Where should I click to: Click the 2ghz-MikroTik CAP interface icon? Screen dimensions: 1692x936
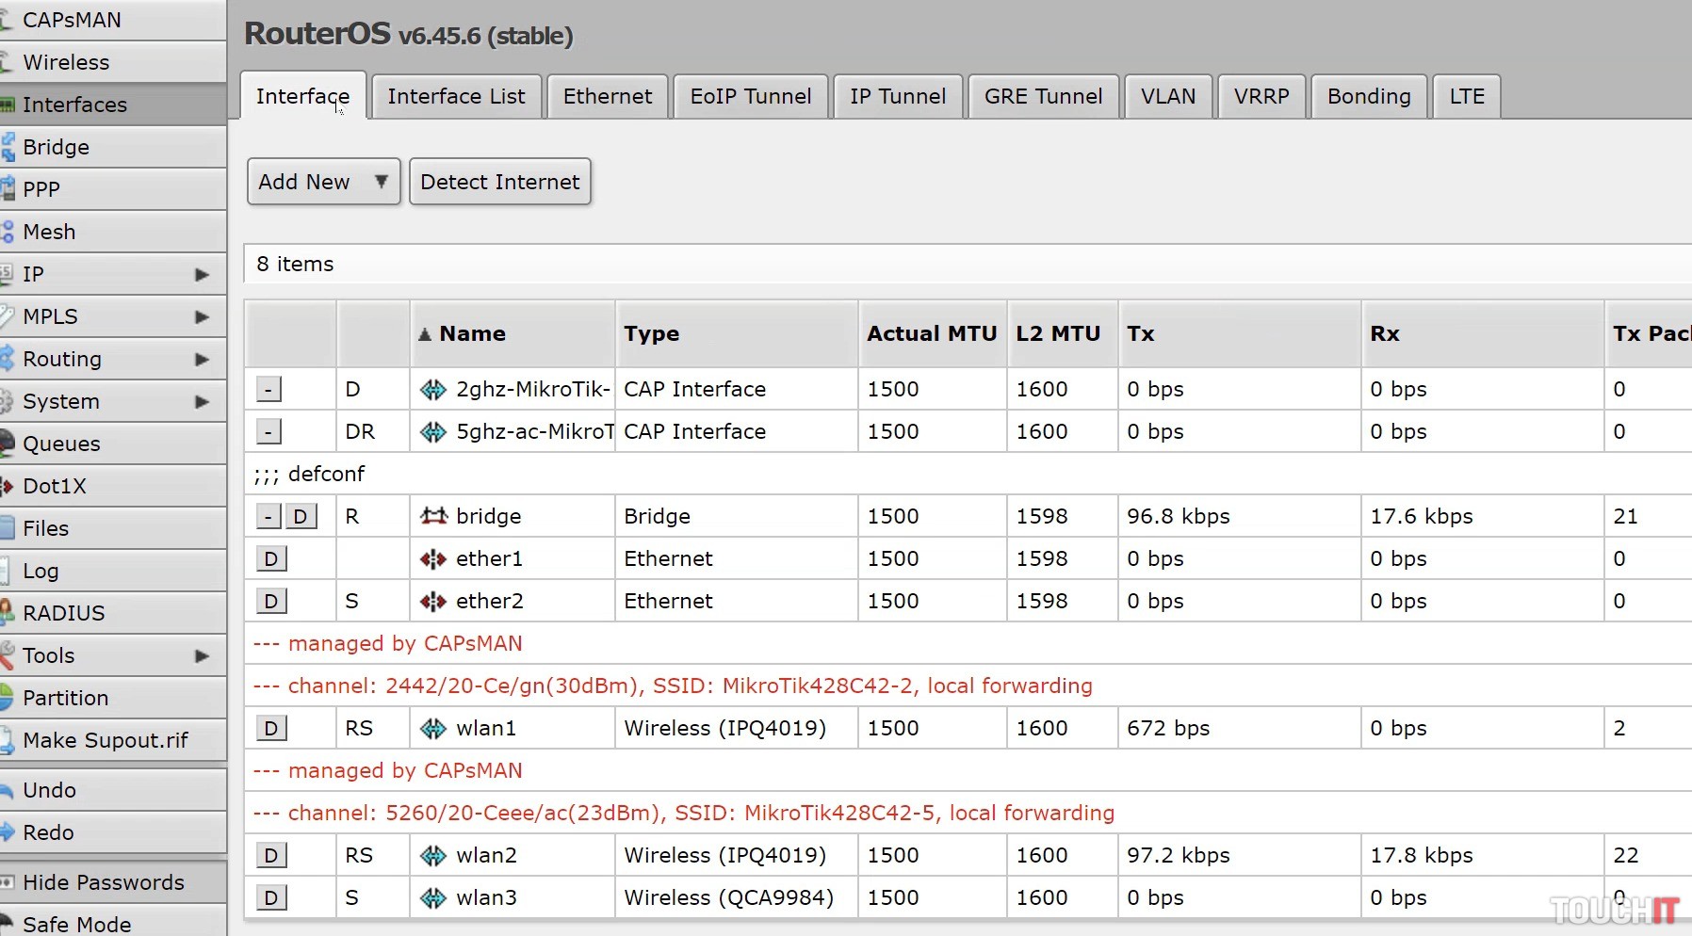click(433, 390)
